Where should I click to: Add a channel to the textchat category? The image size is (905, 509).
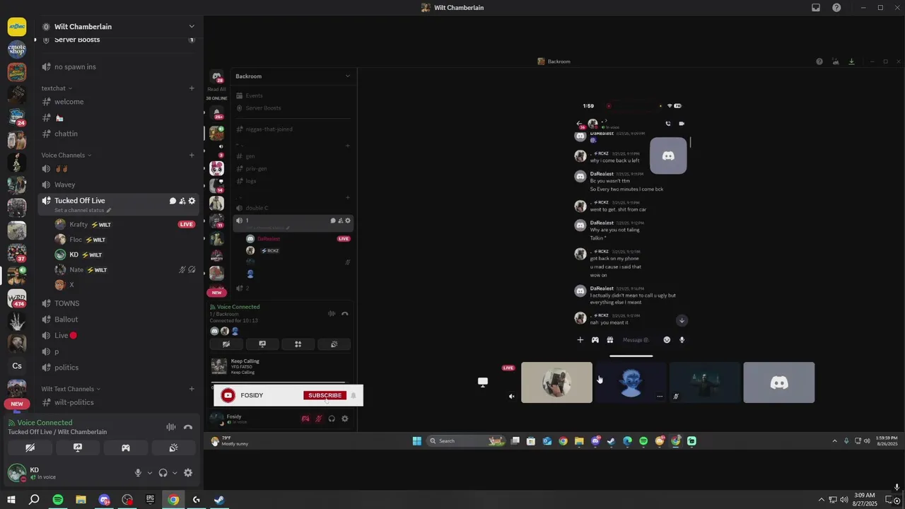(x=192, y=88)
